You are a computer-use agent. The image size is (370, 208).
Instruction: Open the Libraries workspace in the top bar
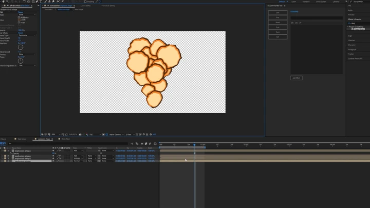pos(336,2)
